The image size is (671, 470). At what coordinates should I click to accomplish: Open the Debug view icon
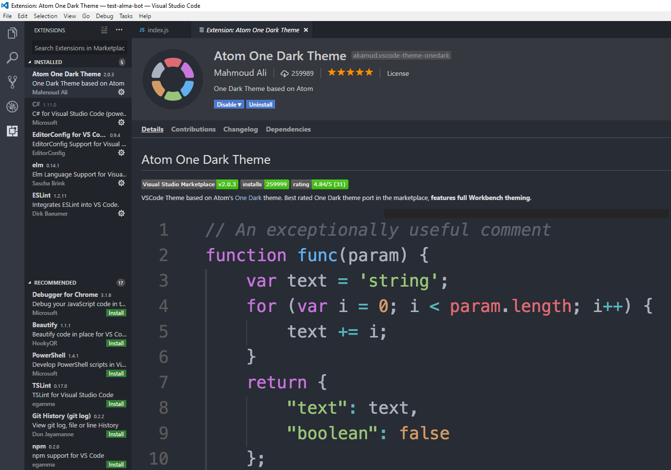pyautogui.click(x=12, y=107)
